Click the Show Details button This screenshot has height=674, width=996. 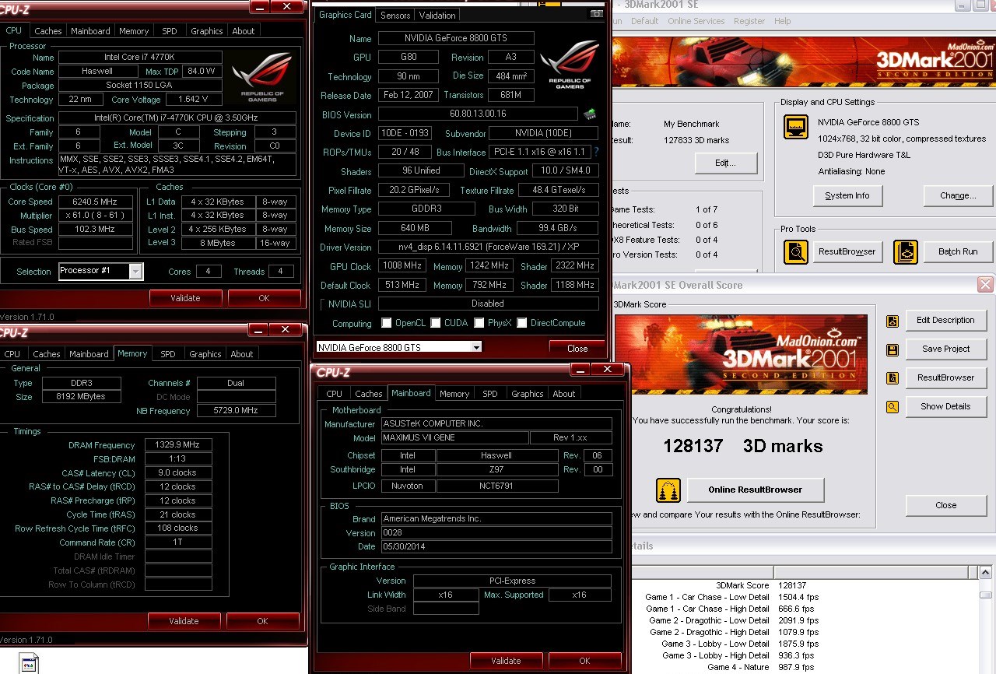pos(945,406)
